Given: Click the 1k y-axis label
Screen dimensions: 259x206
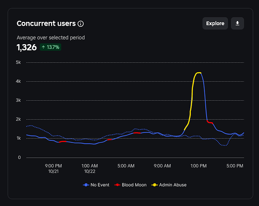Looking at the screenshot, I should (x=19, y=138).
